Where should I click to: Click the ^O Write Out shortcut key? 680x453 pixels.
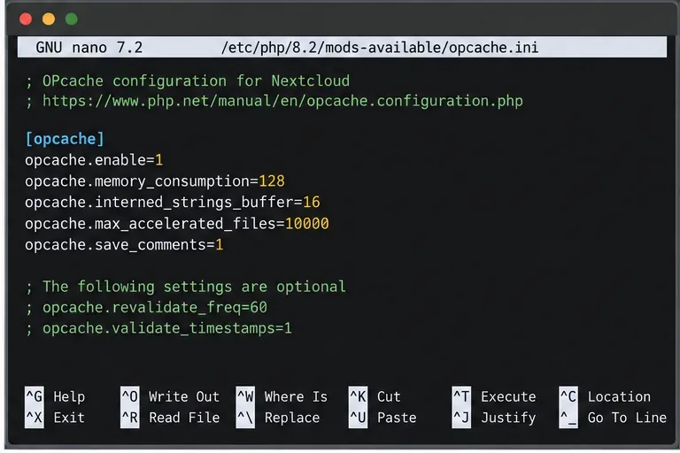129,396
